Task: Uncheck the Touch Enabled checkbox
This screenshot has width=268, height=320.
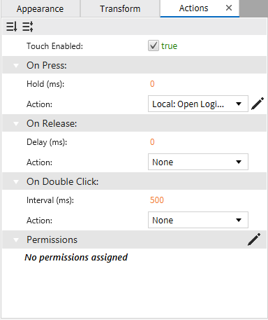Action: click(154, 46)
